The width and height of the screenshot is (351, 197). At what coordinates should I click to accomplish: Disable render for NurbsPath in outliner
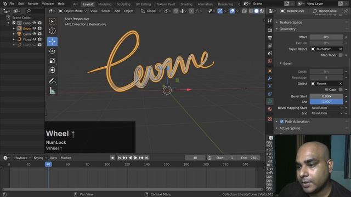[x=39, y=45]
